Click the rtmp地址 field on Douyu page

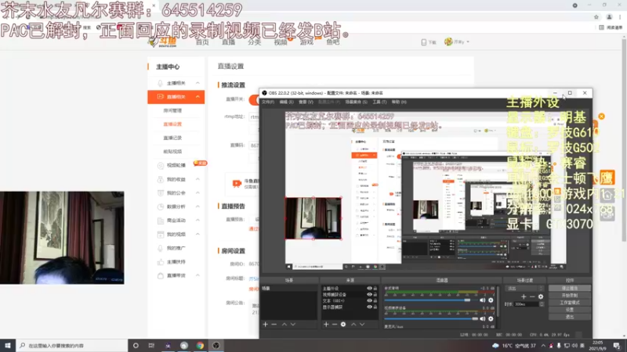point(254,117)
